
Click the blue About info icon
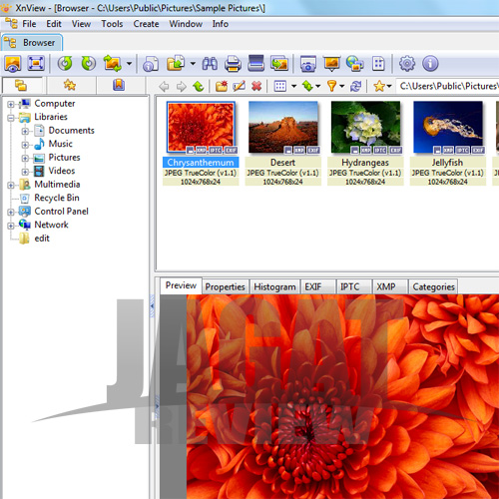(x=430, y=63)
